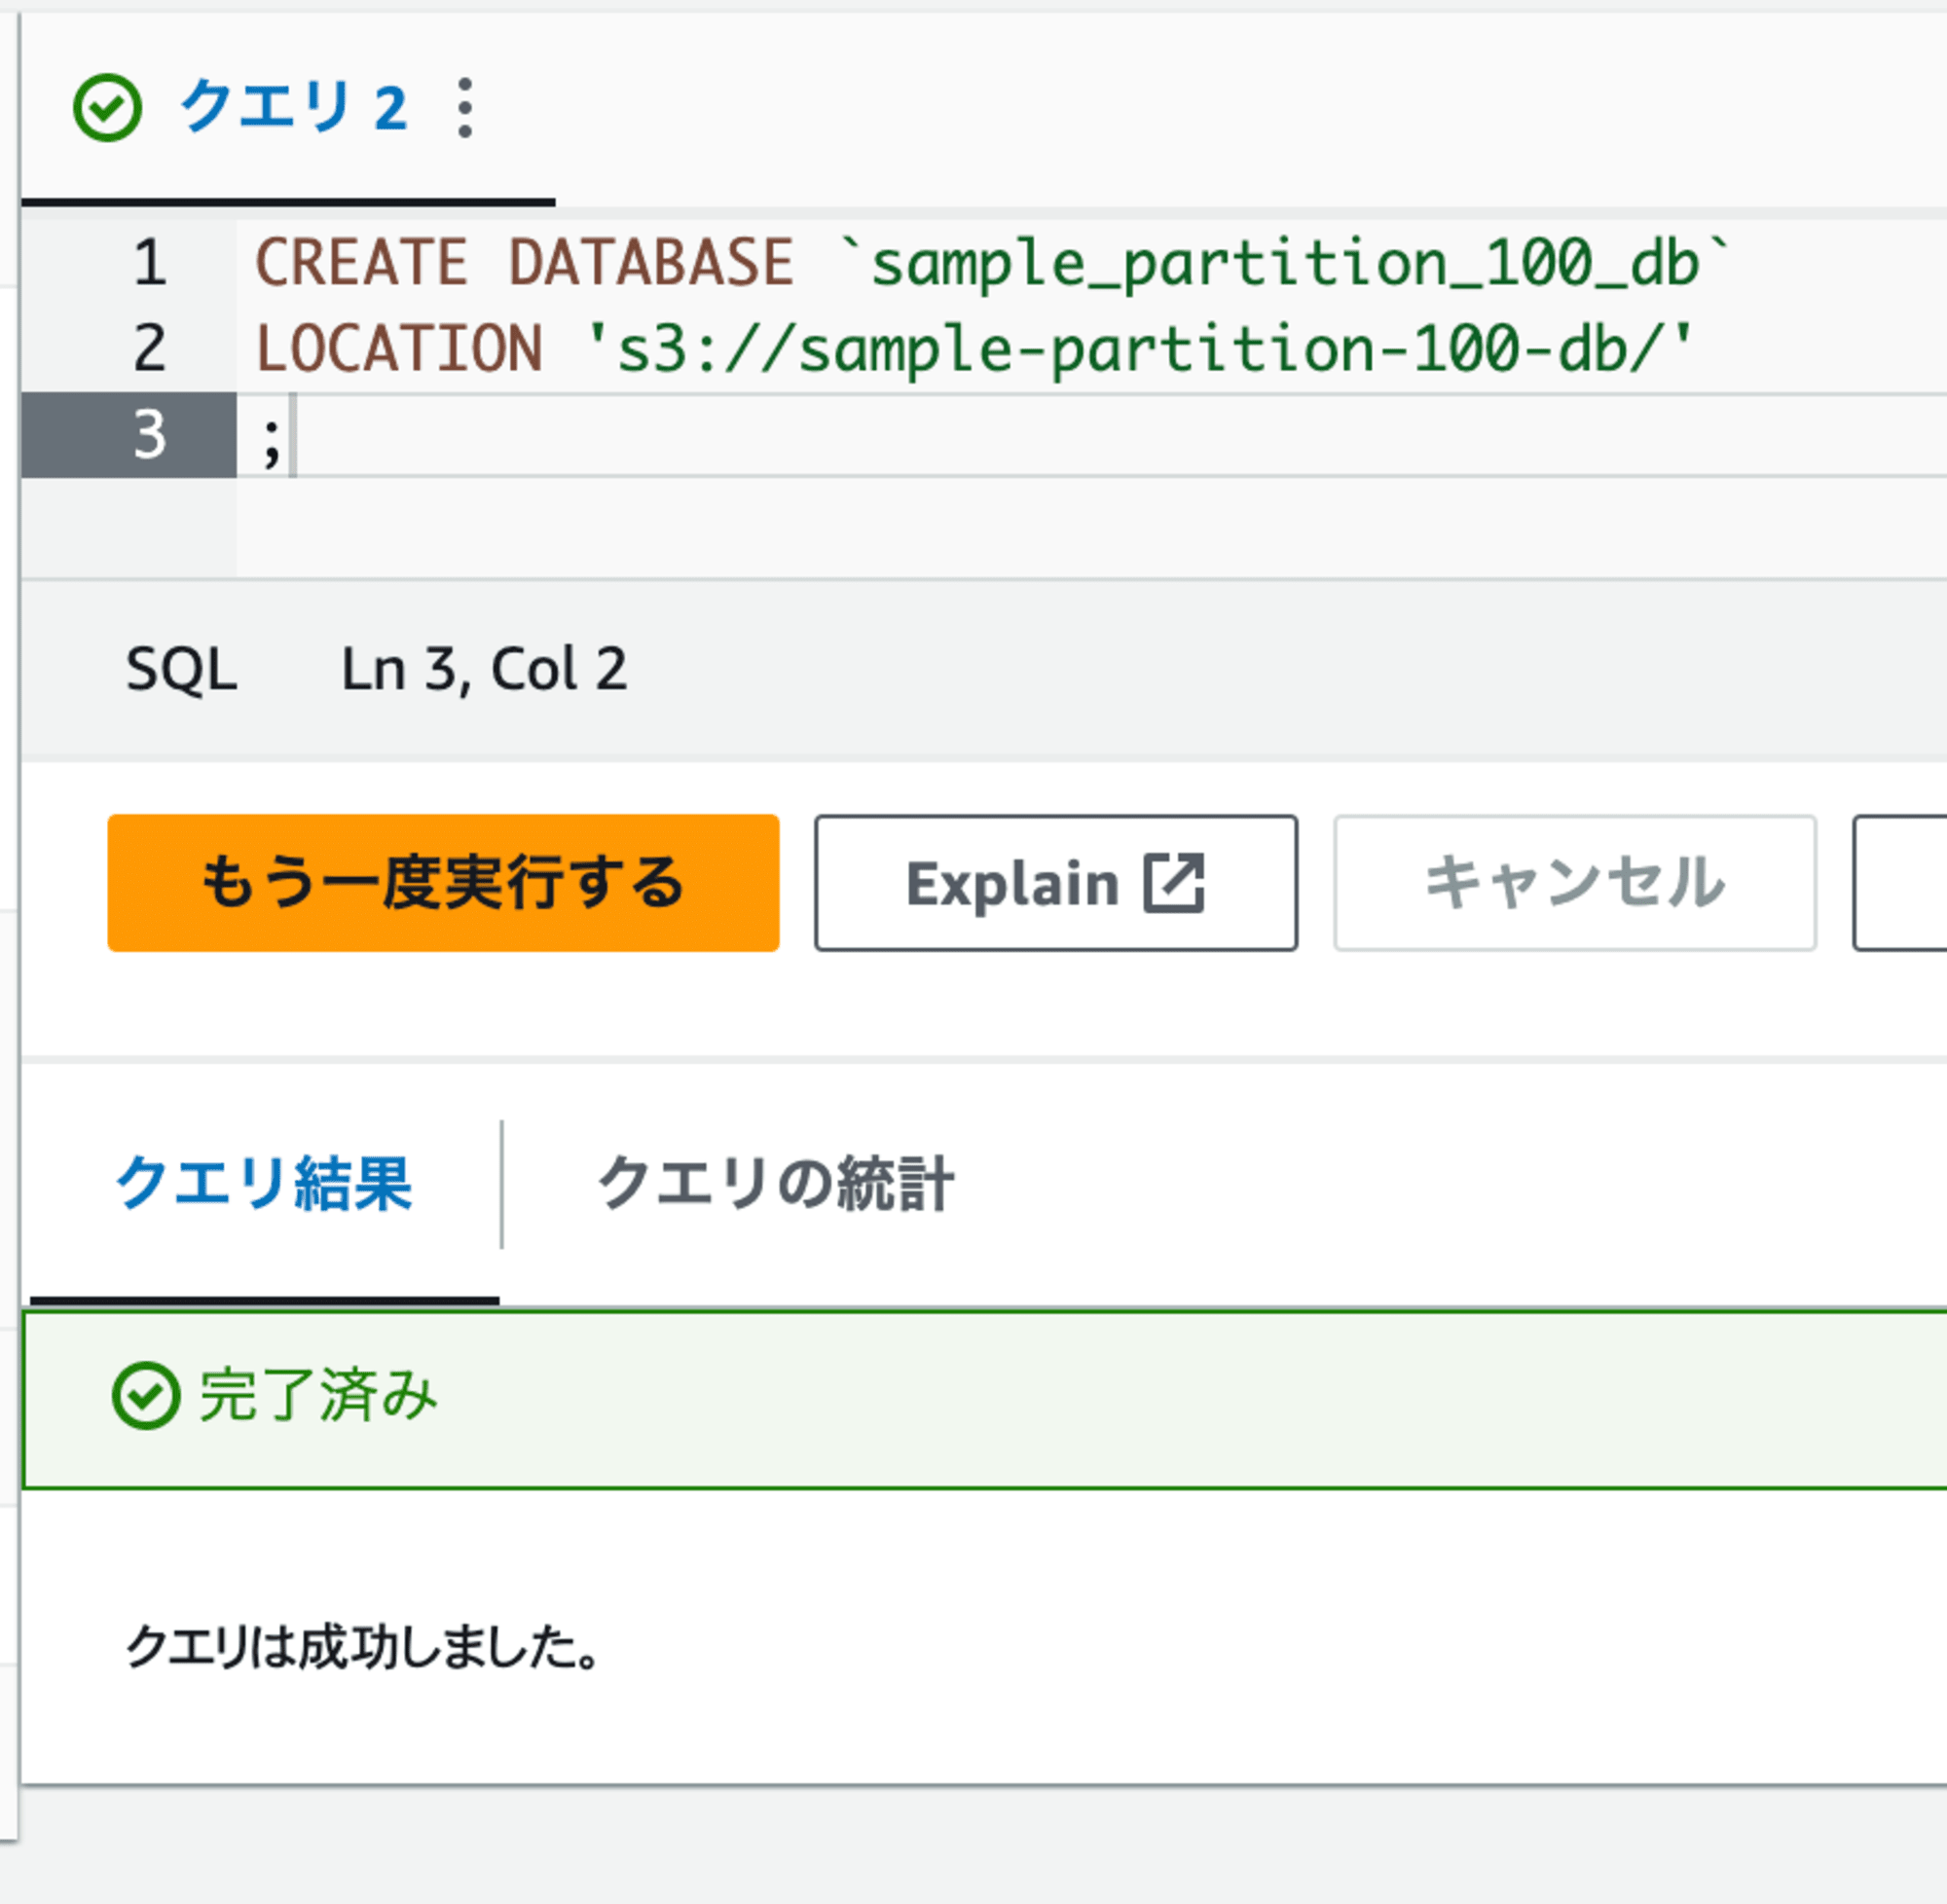This screenshot has height=1904, width=1947.
Task: Click the external link icon in Explain
Action: click(x=1174, y=882)
